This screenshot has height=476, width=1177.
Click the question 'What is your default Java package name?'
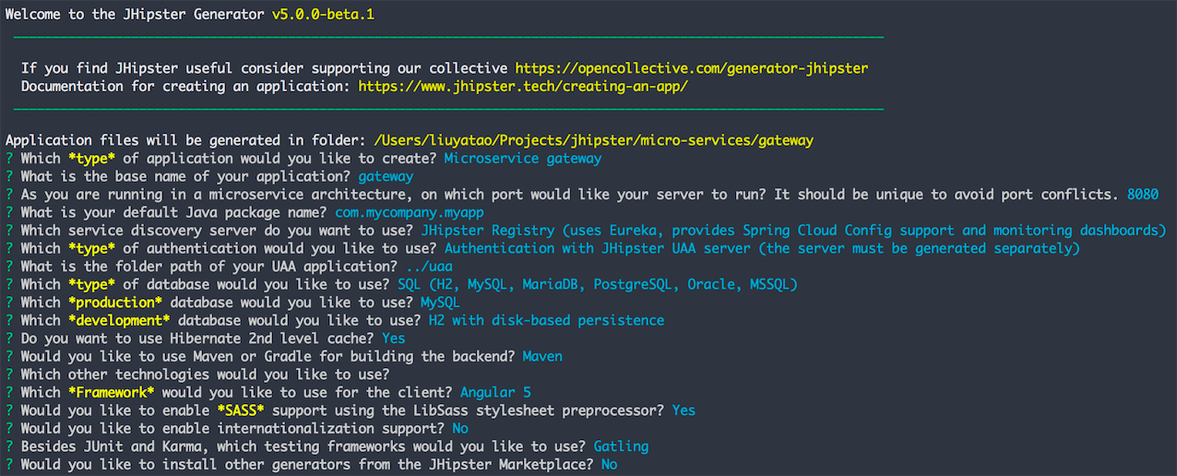coord(173,212)
